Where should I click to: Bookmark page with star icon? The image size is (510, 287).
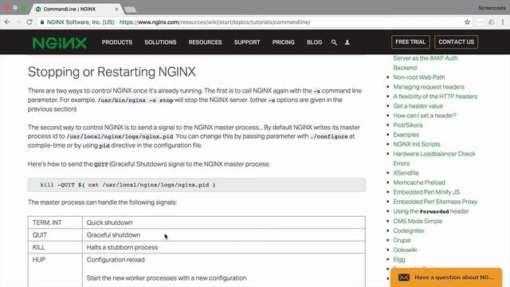tap(467, 22)
